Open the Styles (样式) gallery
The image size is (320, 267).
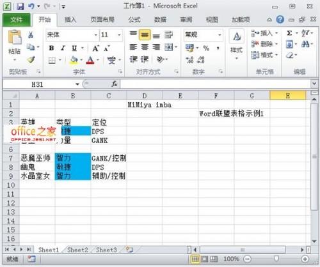point(236,45)
